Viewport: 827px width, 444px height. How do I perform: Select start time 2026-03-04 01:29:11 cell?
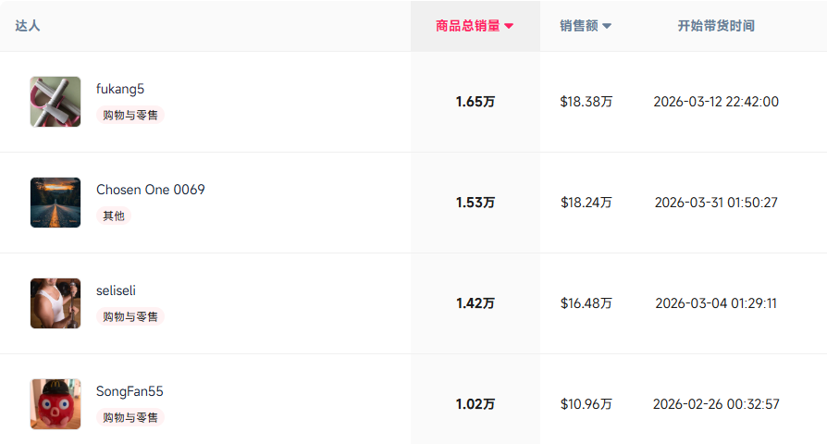click(x=716, y=303)
